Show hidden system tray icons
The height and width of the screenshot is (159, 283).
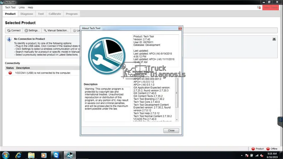coord(242,155)
